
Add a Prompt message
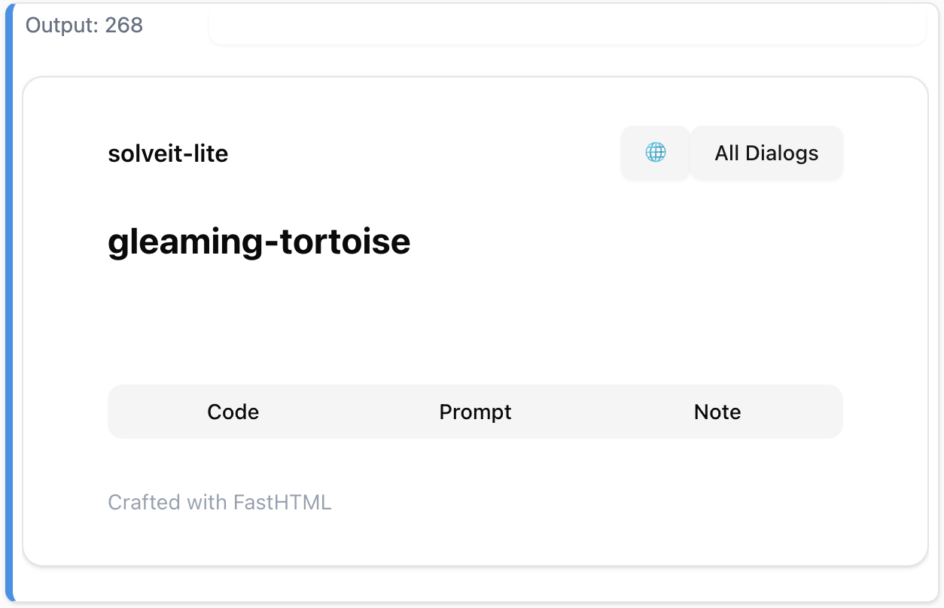tap(475, 412)
